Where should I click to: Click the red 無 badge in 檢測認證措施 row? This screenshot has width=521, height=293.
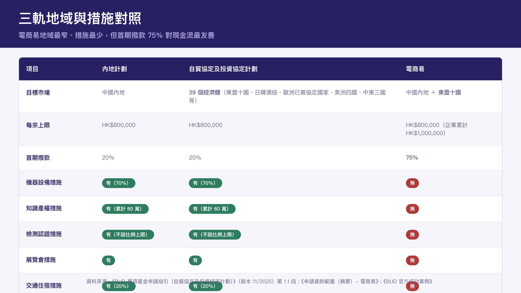tap(412, 235)
